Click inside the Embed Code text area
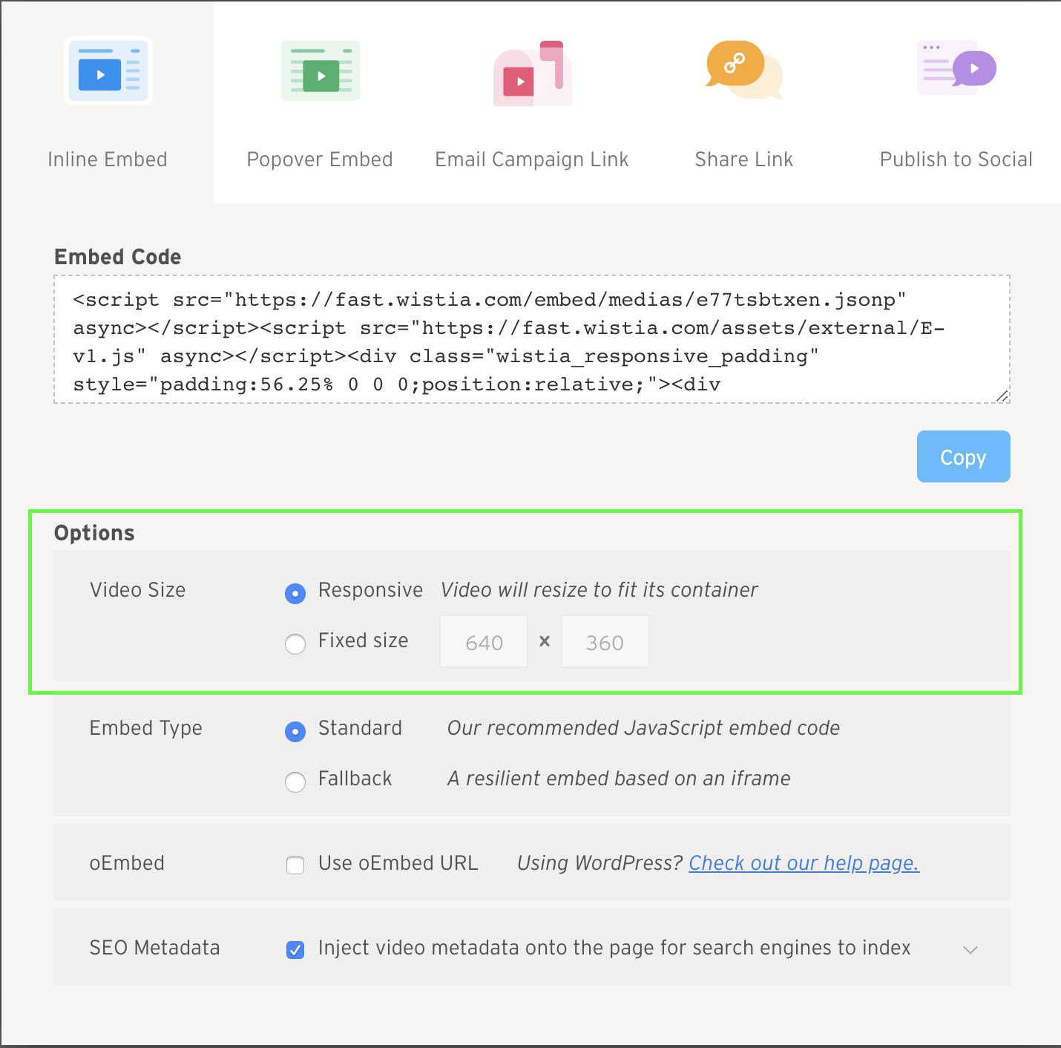Image resolution: width=1061 pixels, height=1048 pixels. 532,340
